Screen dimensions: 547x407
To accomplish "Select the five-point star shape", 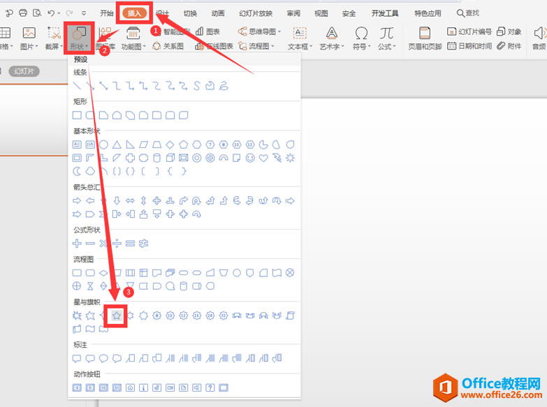I will point(117,316).
